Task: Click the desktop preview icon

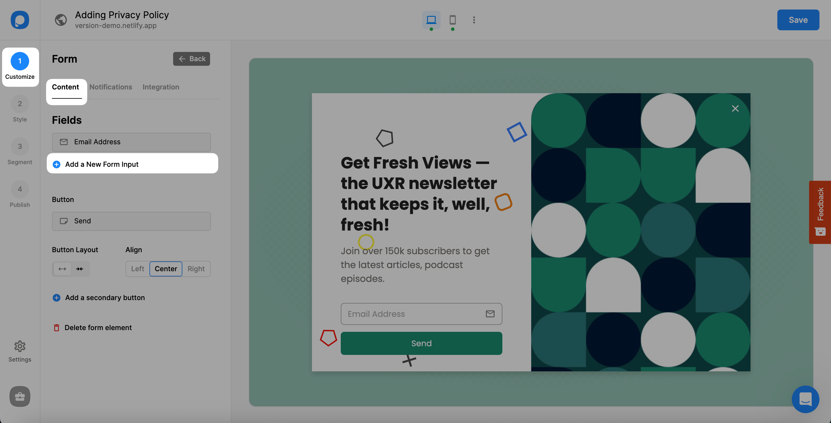Action: 431,19
